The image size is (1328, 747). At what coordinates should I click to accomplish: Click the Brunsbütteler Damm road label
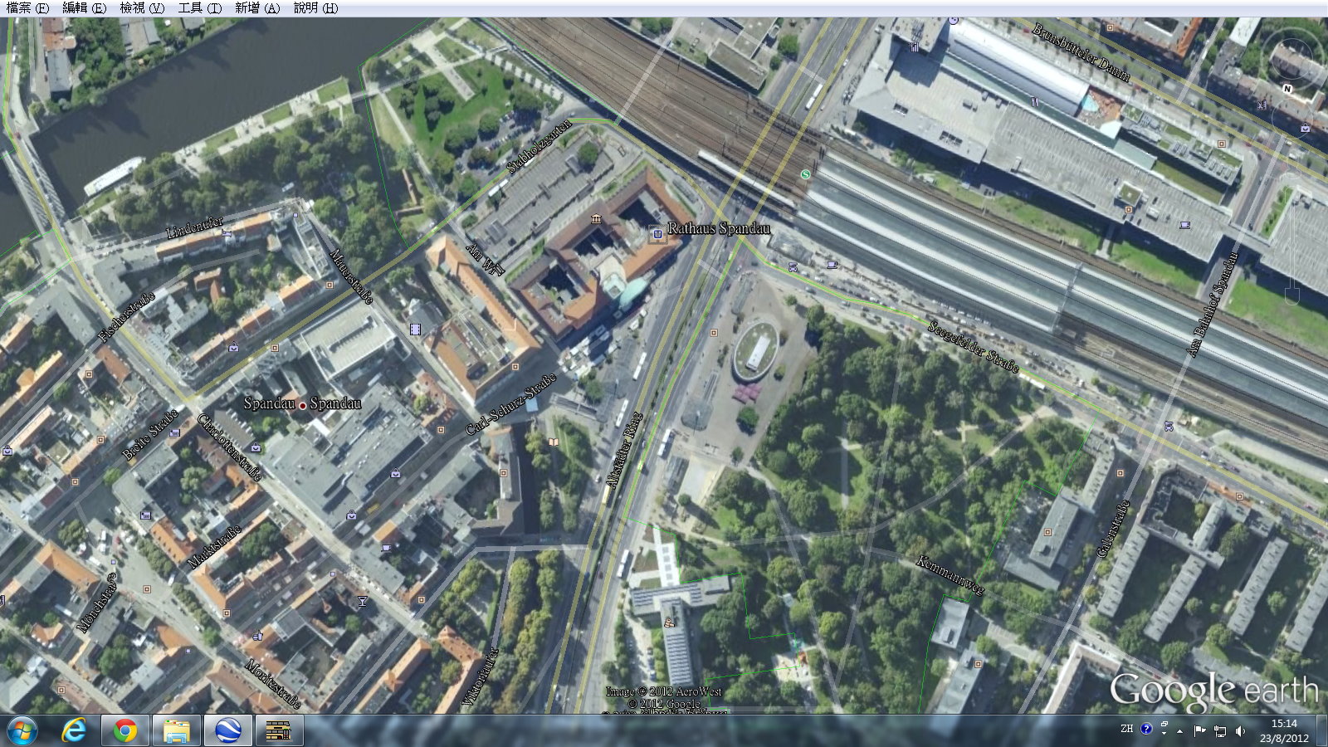tap(1081, 51)
